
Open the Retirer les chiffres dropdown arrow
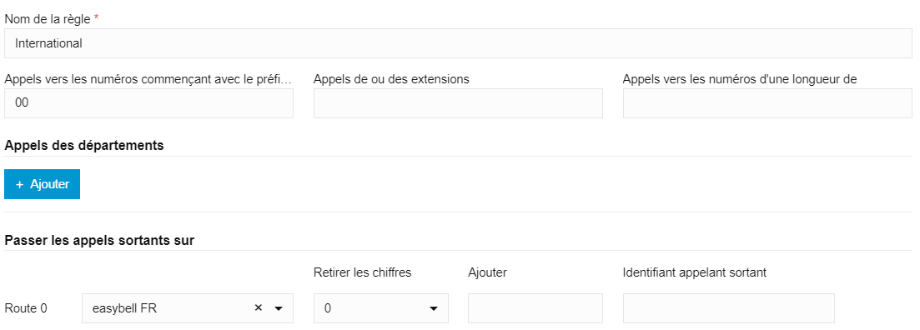point(434,308)
